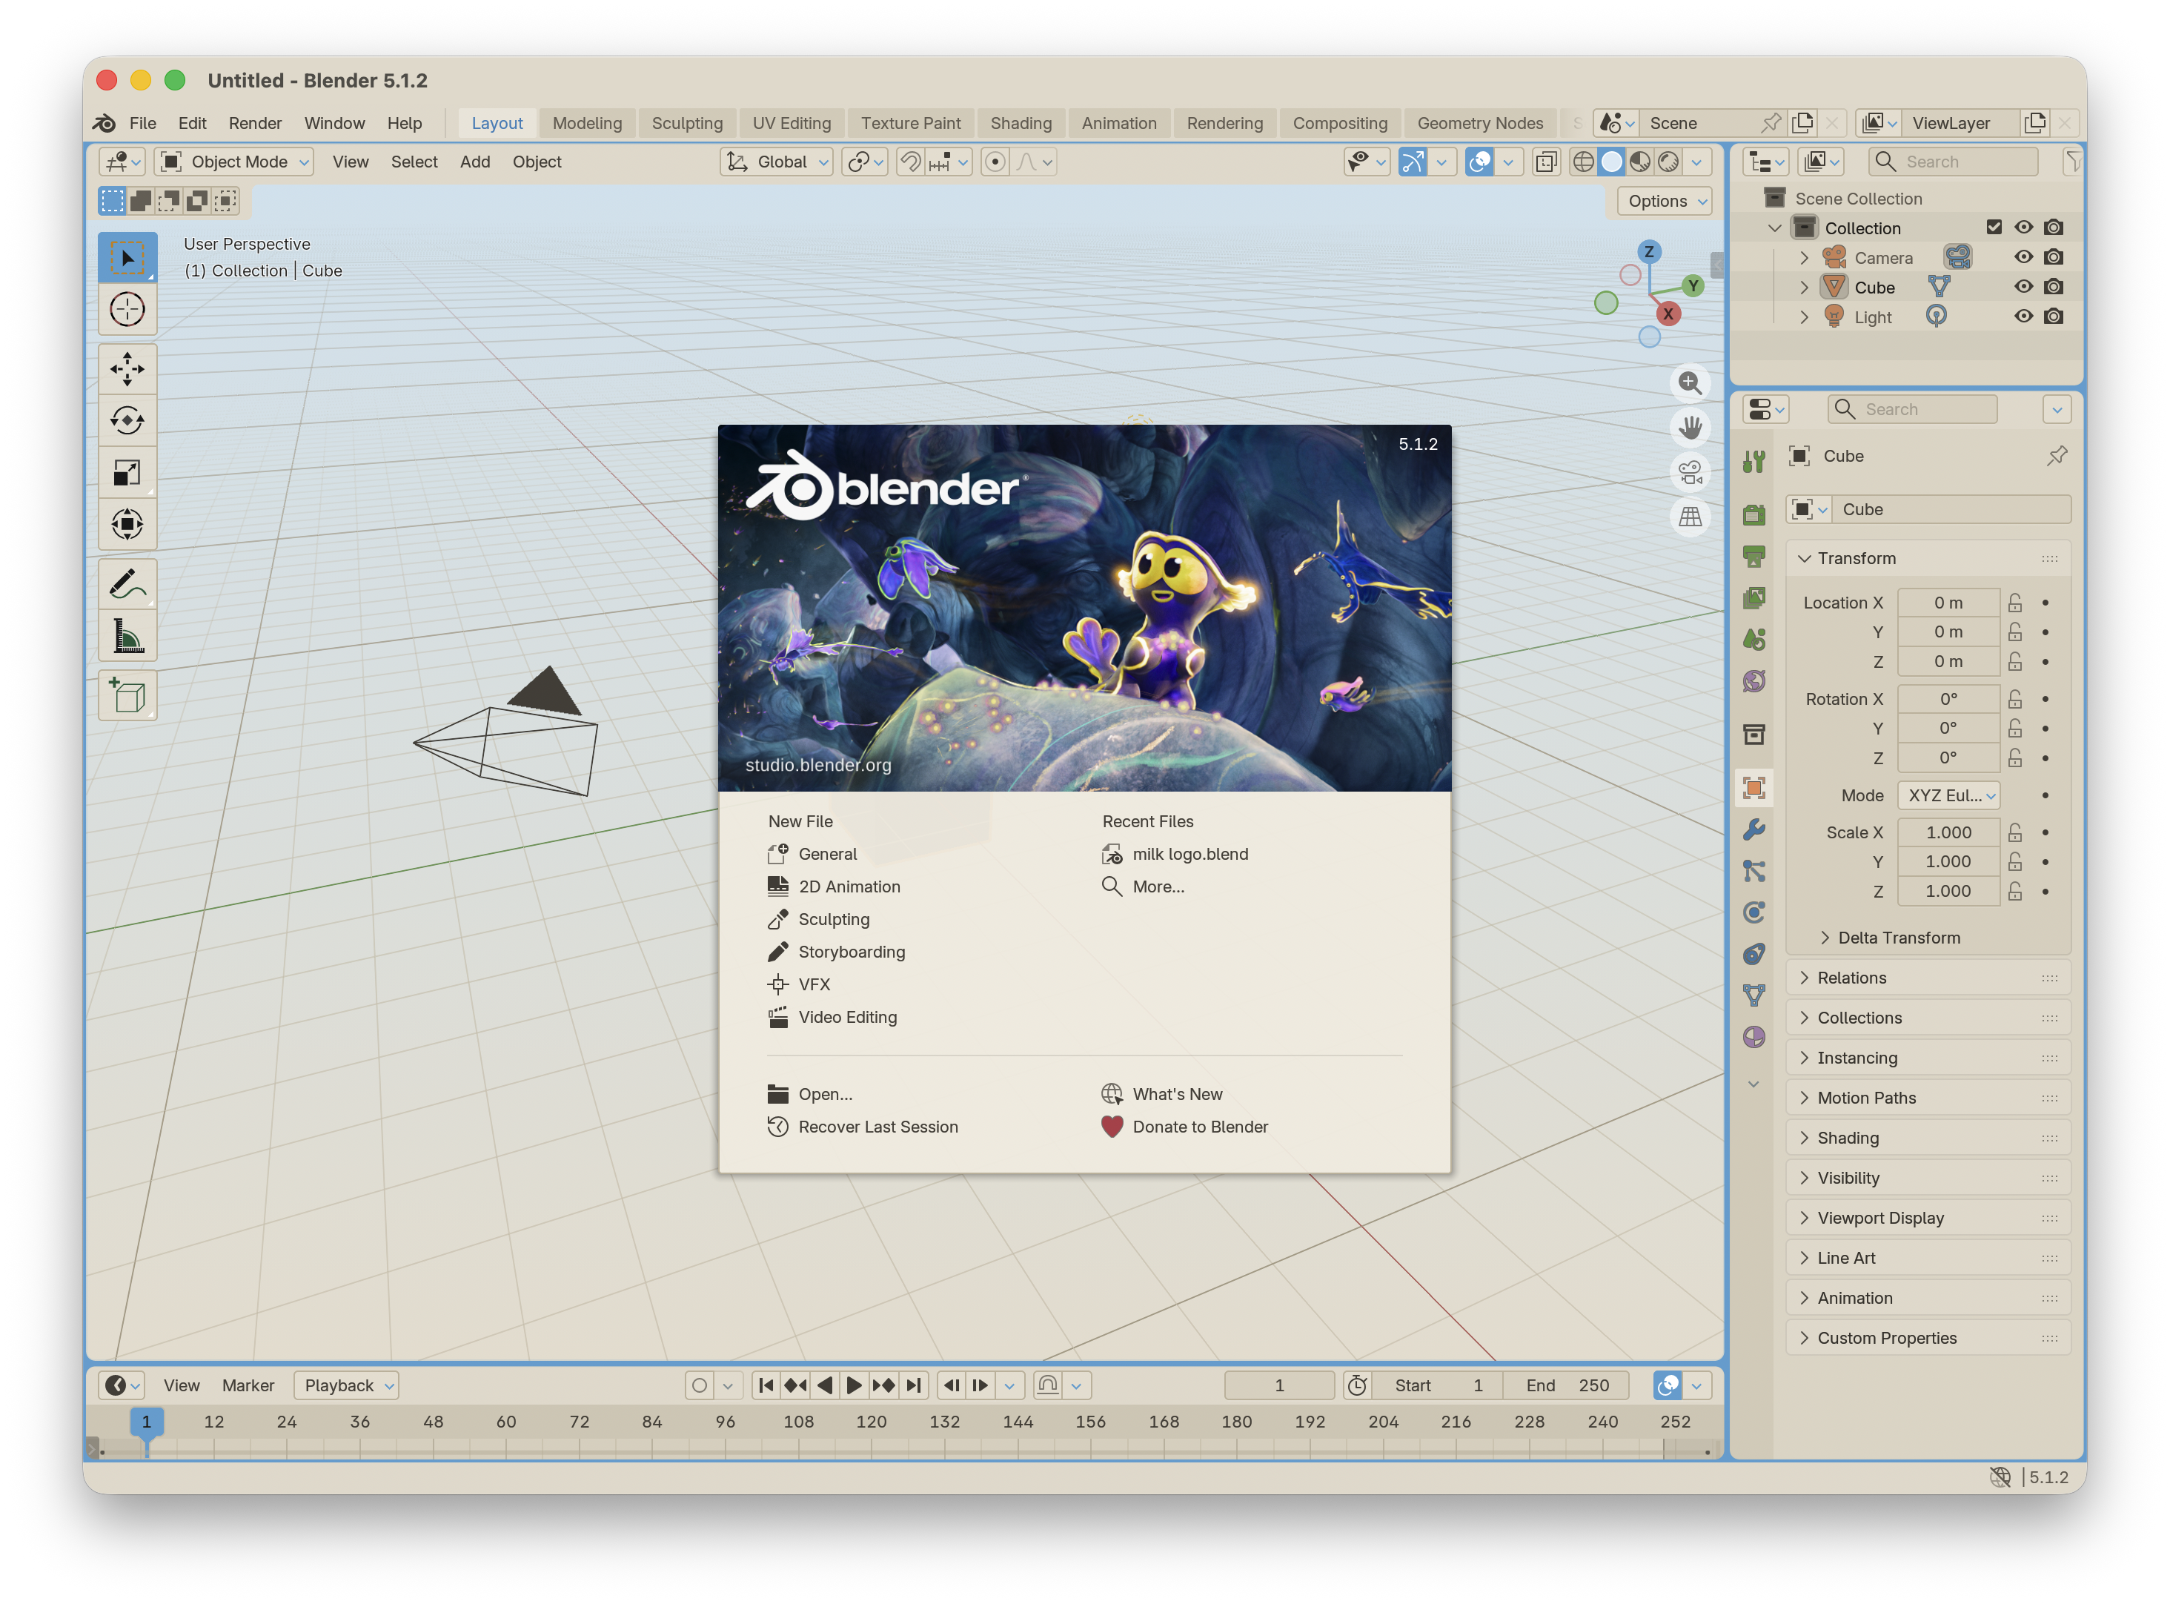Expand the Camera tree item
Viewport: 2170px width, 1604px height.
(x=1804, y=257)
